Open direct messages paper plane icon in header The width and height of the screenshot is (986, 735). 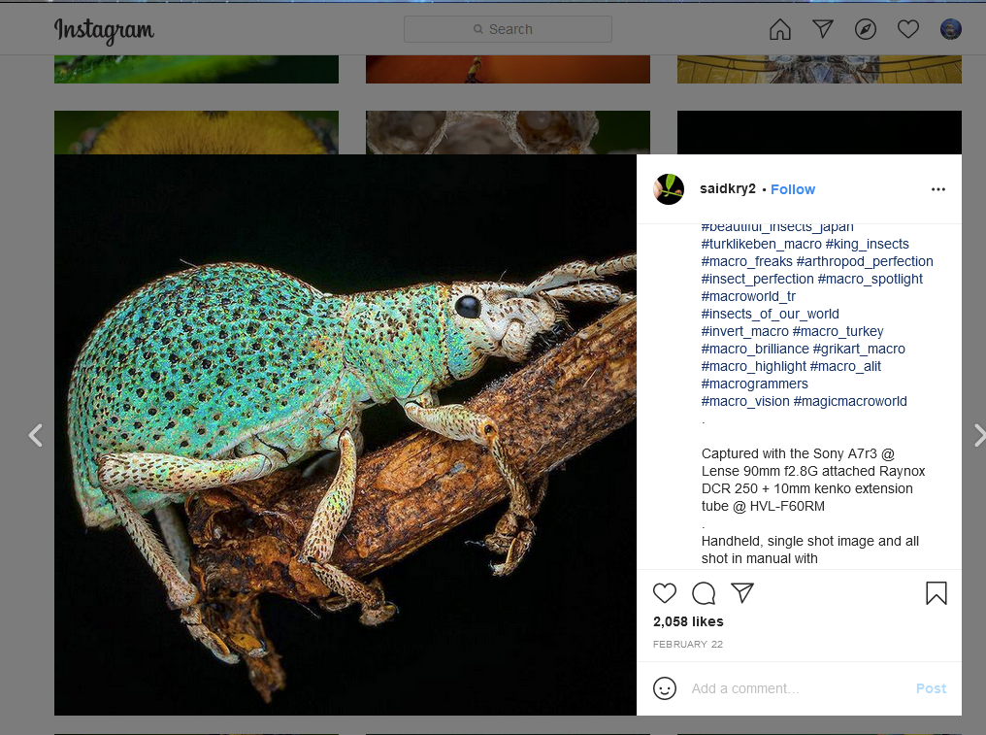tap(823, 29)
